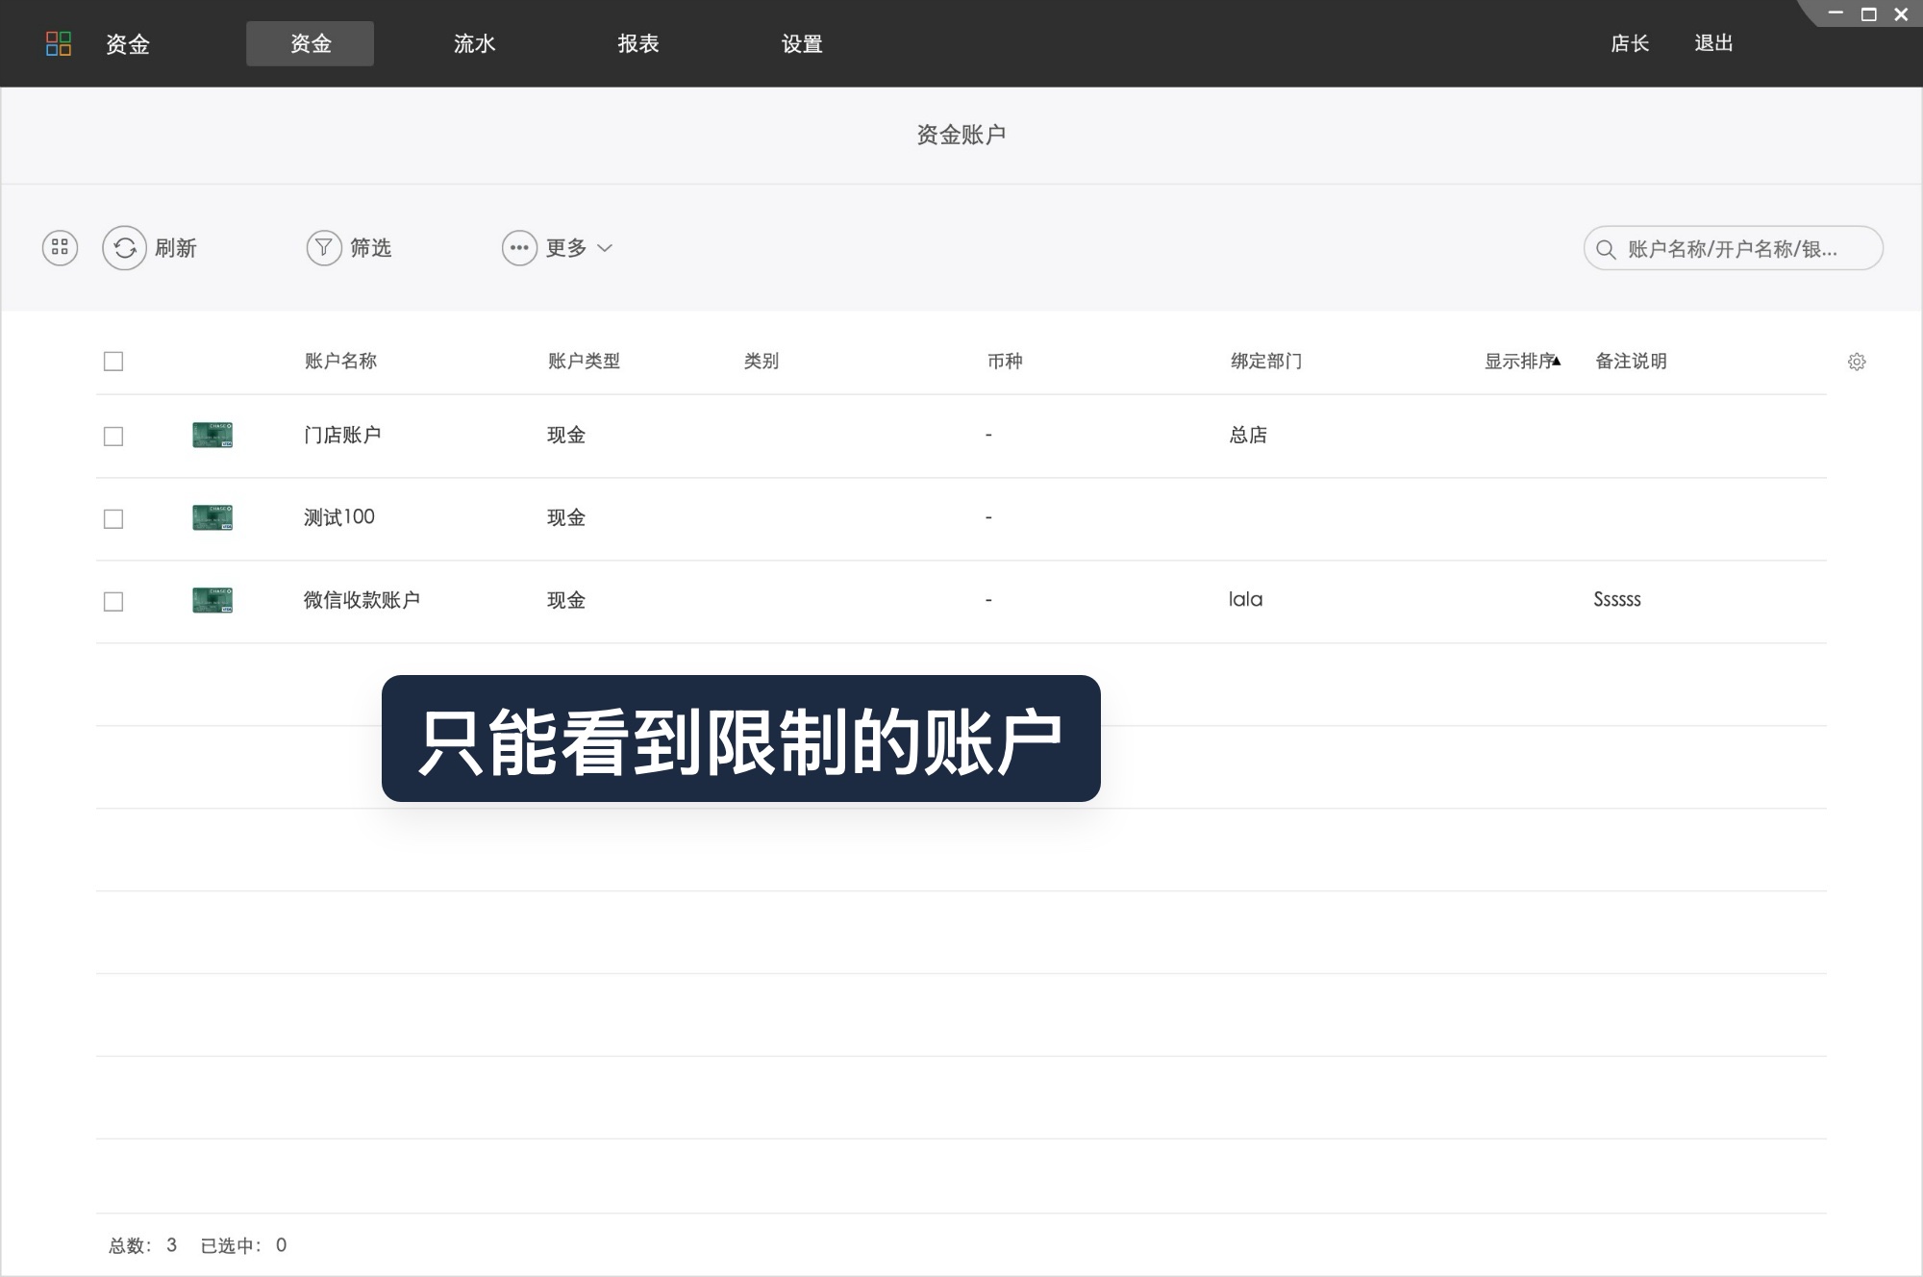Open the column settings gear icon
The image size is (1923, 1277).
[1857, 362]
